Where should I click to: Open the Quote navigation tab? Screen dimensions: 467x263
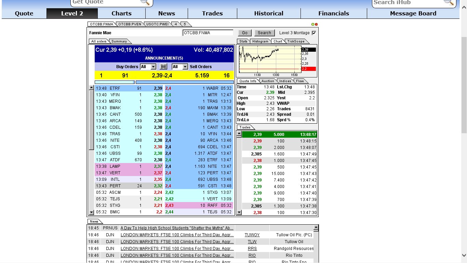[x=24, y=13]
